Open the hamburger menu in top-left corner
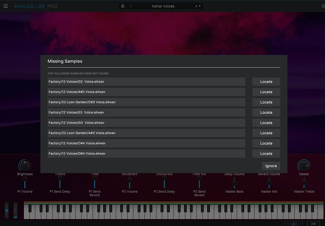This screenshot has height=226, width=325. (x=6, y=6)
